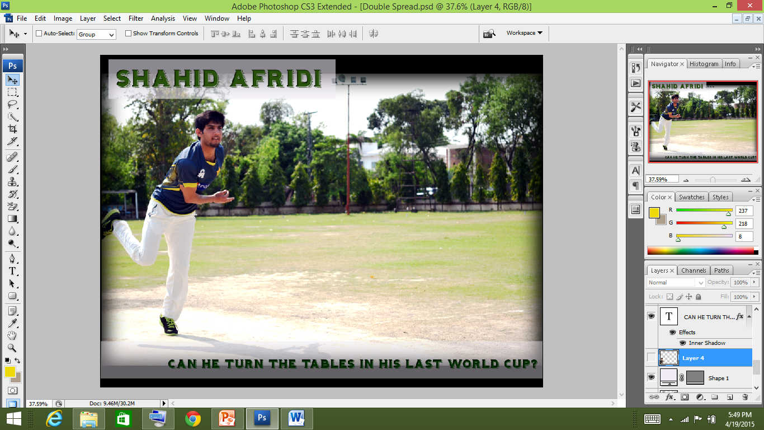The image size is (764, 430).
Task: Click the color spectrum ramp
Action: 702,251
